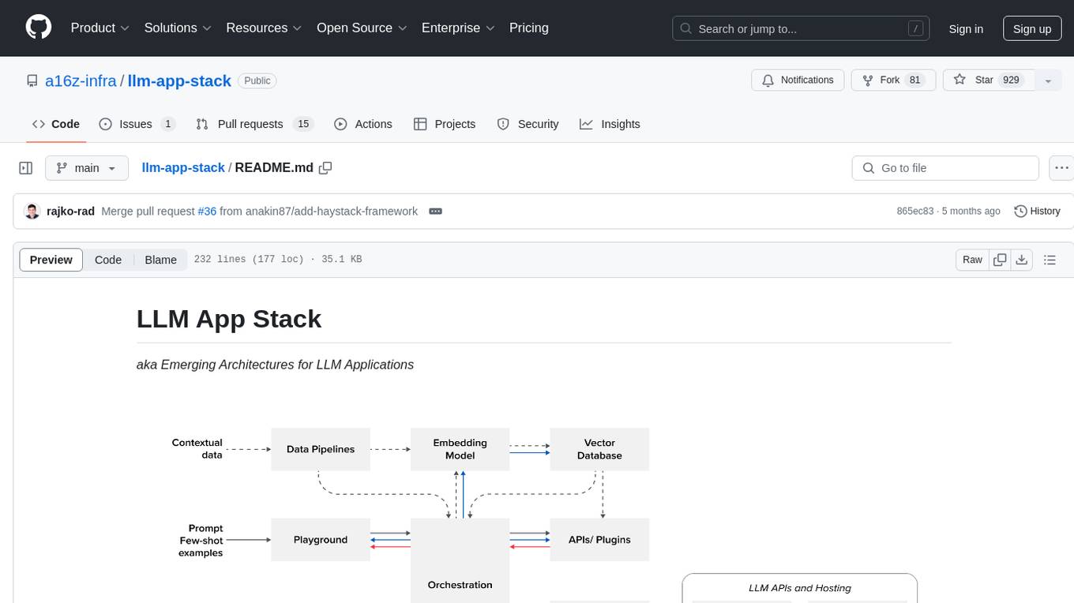Screen dimensions: 1074x603
Task: Open commit 865ec83
Action: [x=915, y=212]
